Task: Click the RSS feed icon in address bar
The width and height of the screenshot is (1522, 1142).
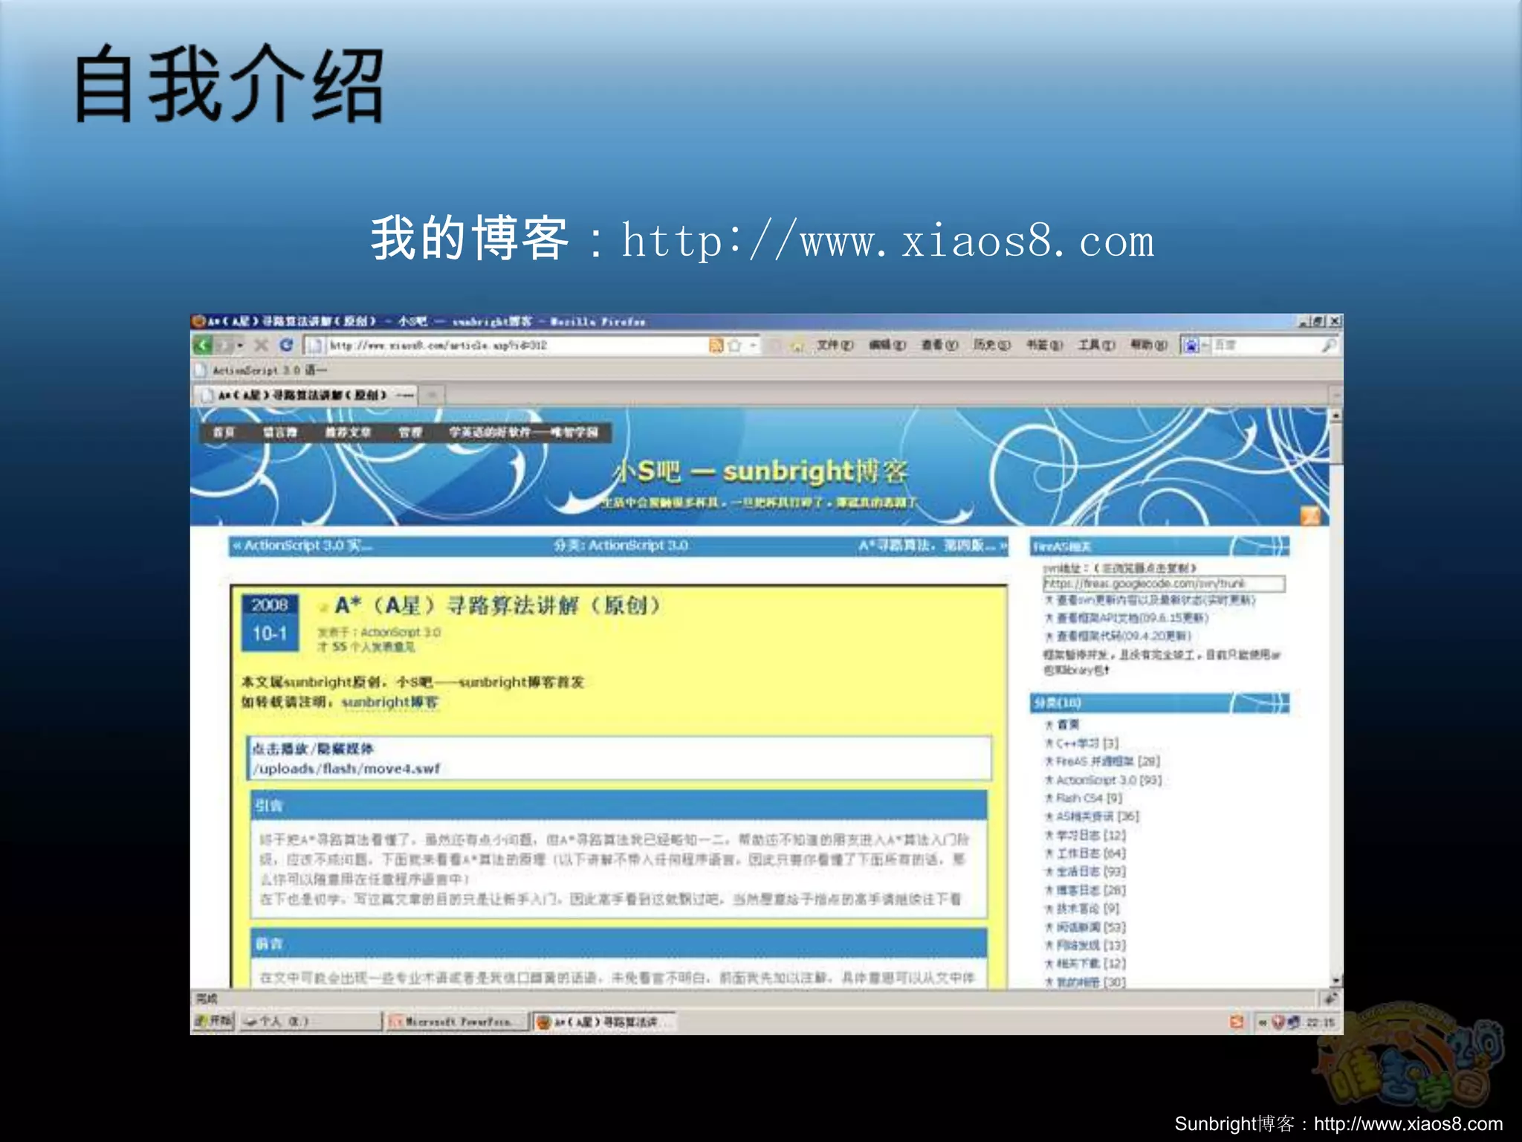Action: coord(716,345)
